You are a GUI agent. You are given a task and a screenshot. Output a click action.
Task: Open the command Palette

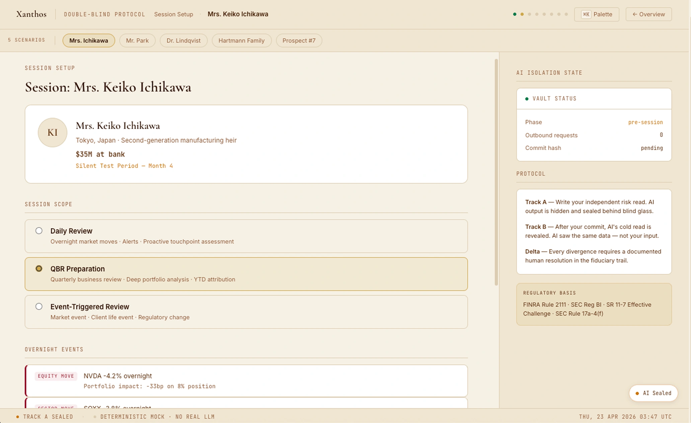coord(597,14)
